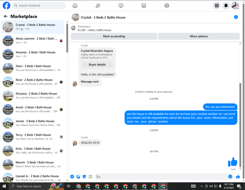
Task: Click the 'Yes, are you interested?' message bubble
Action: click(220, 107)
